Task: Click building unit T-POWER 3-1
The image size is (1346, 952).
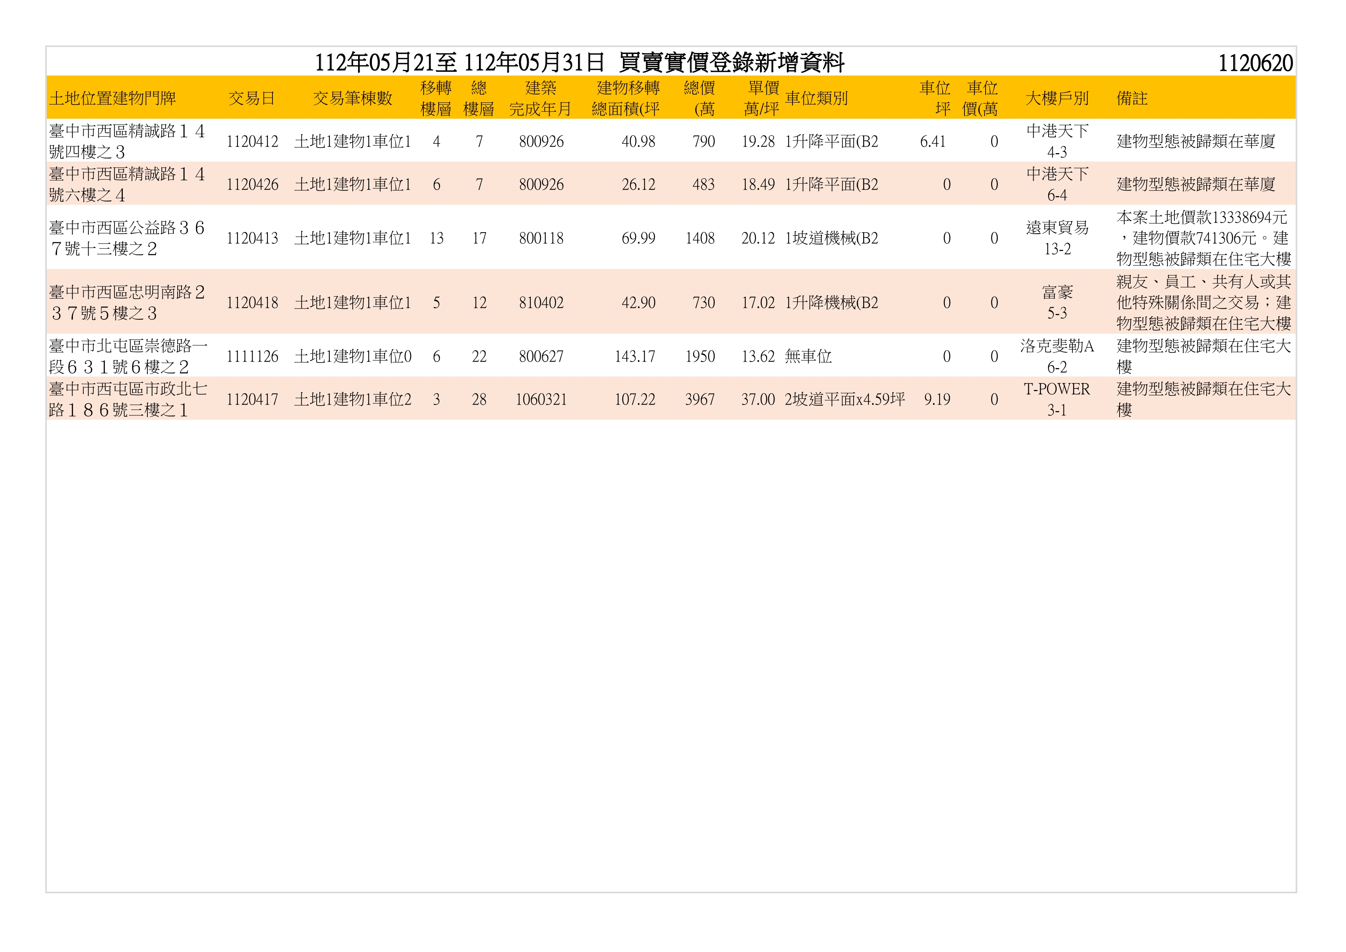Action: coord(1057,399)
